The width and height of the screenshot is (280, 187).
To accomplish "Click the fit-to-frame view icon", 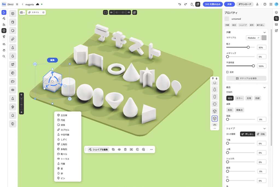I will 106,13.
